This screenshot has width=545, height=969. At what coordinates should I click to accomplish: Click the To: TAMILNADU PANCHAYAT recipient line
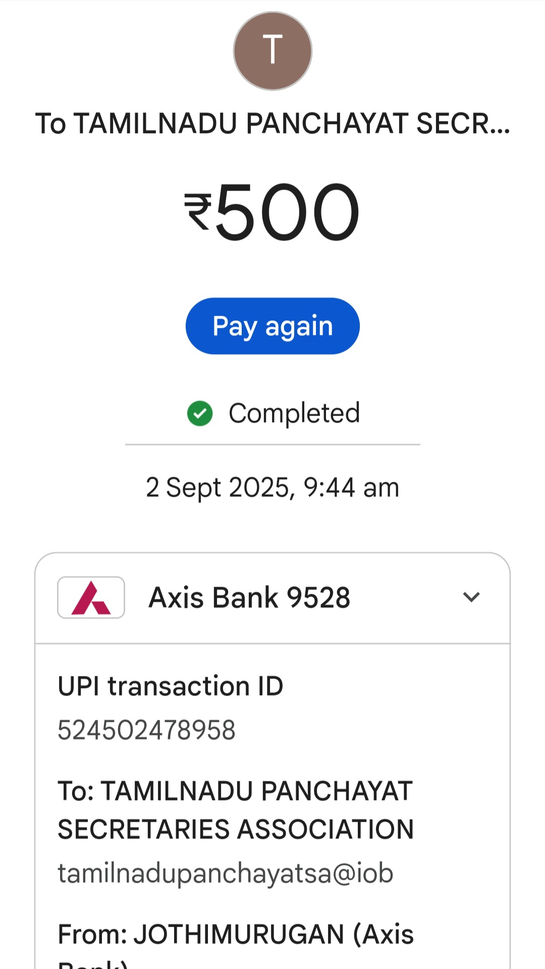235,791
